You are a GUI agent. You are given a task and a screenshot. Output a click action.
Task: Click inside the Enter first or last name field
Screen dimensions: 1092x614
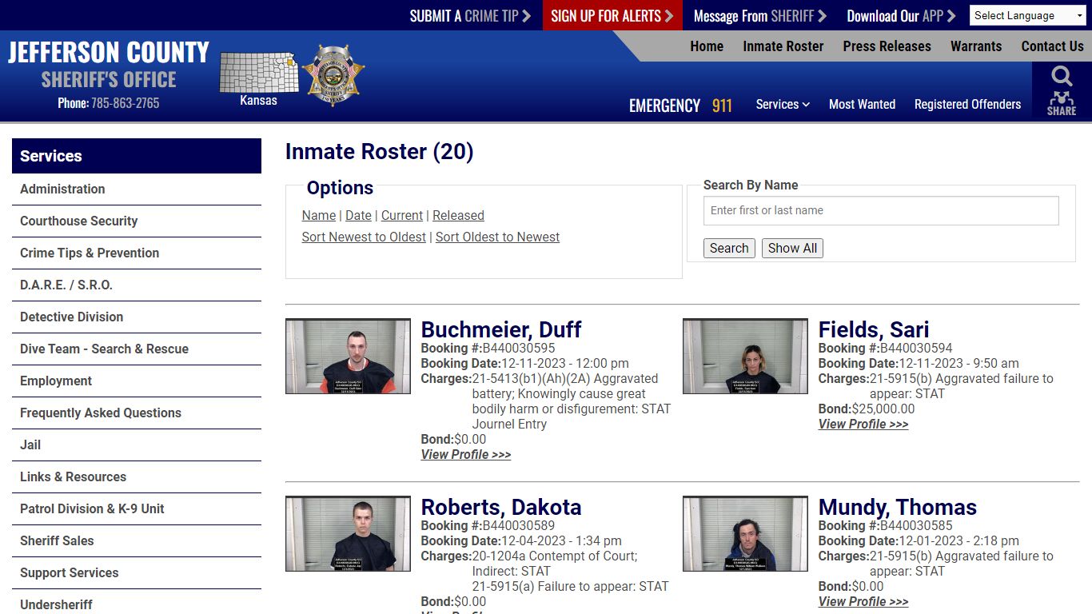click(x=880, y=210)
